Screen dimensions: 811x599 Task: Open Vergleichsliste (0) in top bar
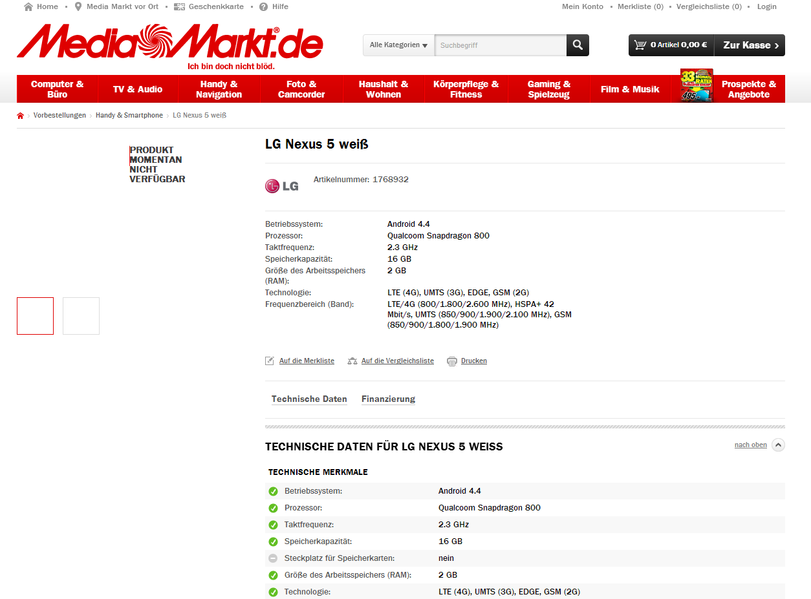(709, 6)
